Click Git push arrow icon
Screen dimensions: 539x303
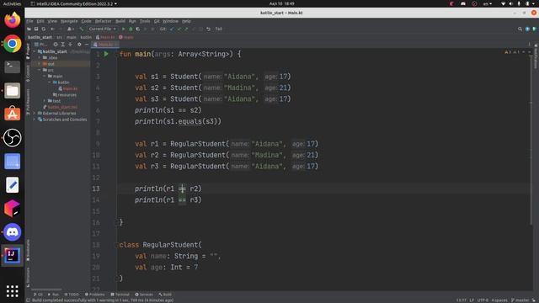[x=186, y=29]
